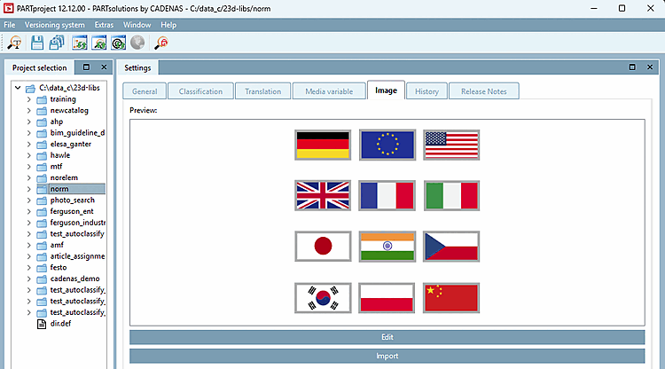Select the German flag image

[x=323, y=145]
